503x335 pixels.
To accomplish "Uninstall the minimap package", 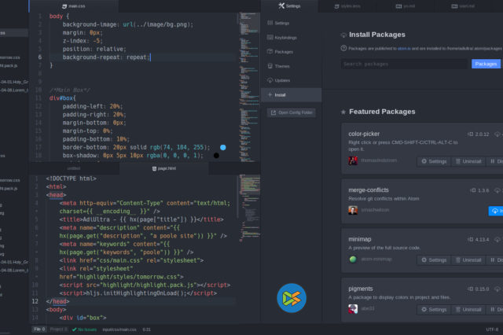I will click(468, 260).
